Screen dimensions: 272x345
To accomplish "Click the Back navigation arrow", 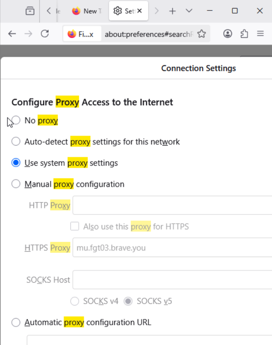I will pyautogui.click(x=12, y=34).
